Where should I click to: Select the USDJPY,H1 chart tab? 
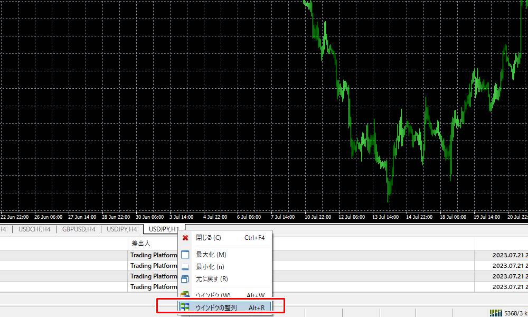(x=164, y=229)
